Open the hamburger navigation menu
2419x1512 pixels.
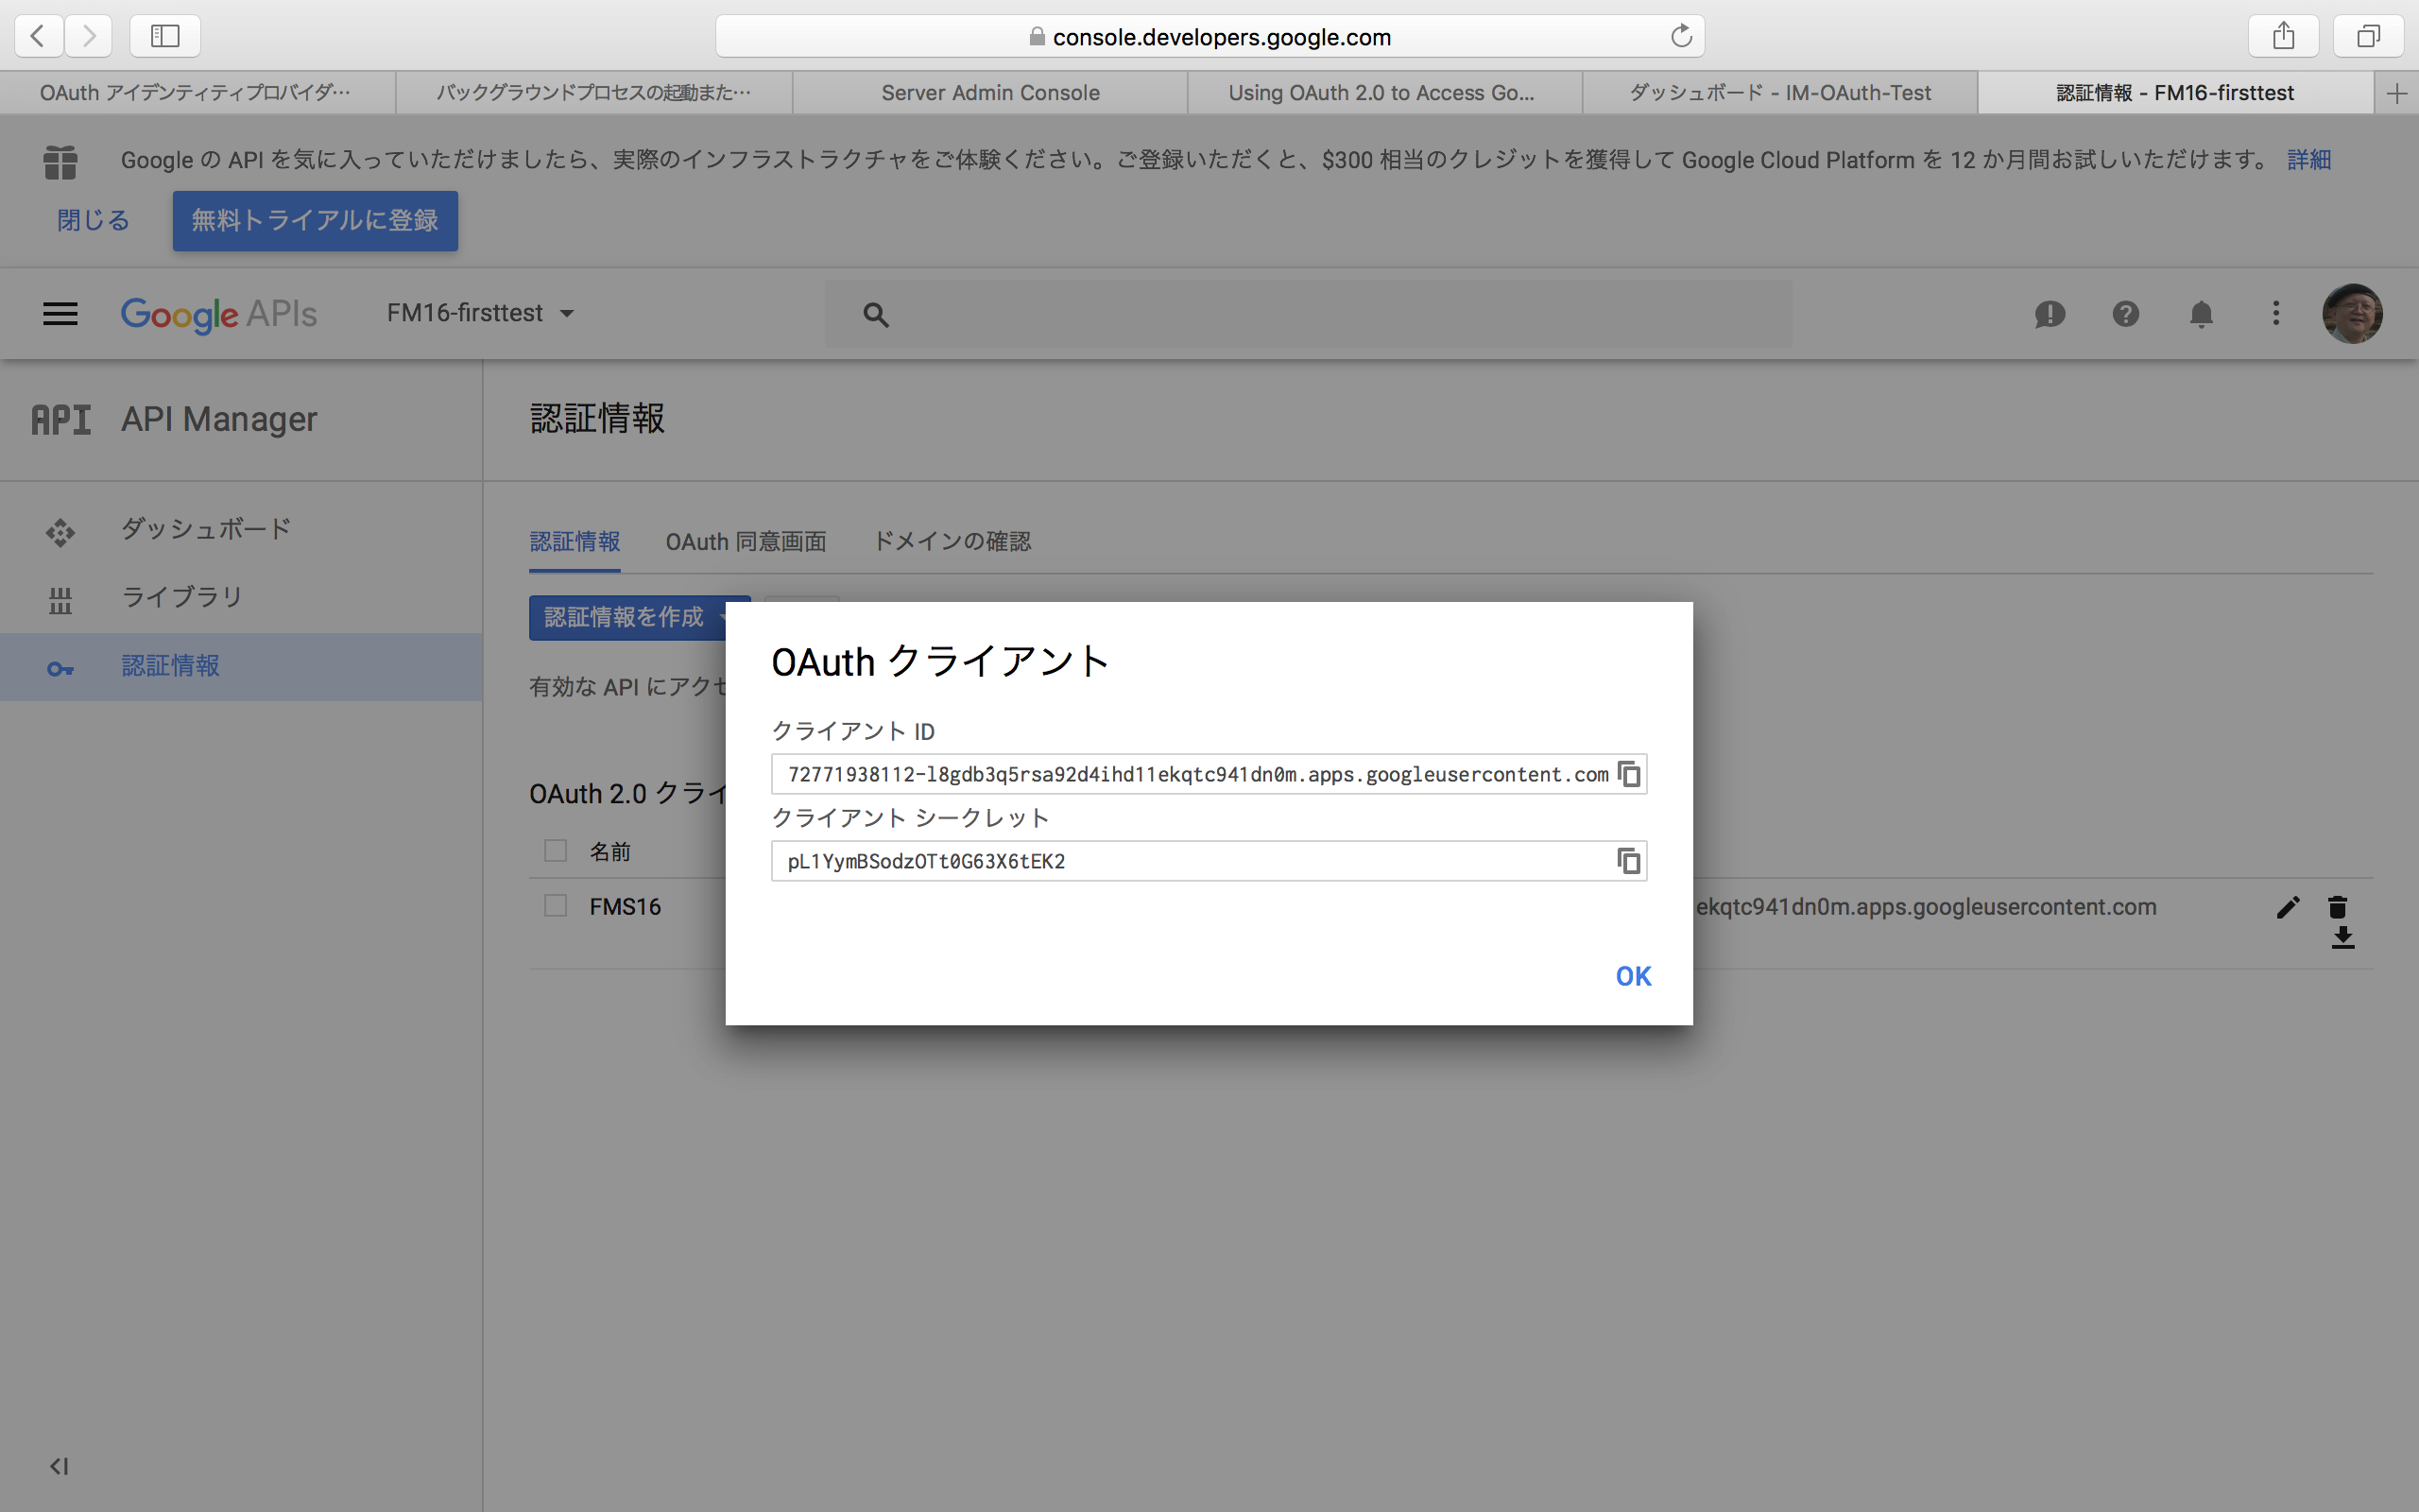click(60, 314)
